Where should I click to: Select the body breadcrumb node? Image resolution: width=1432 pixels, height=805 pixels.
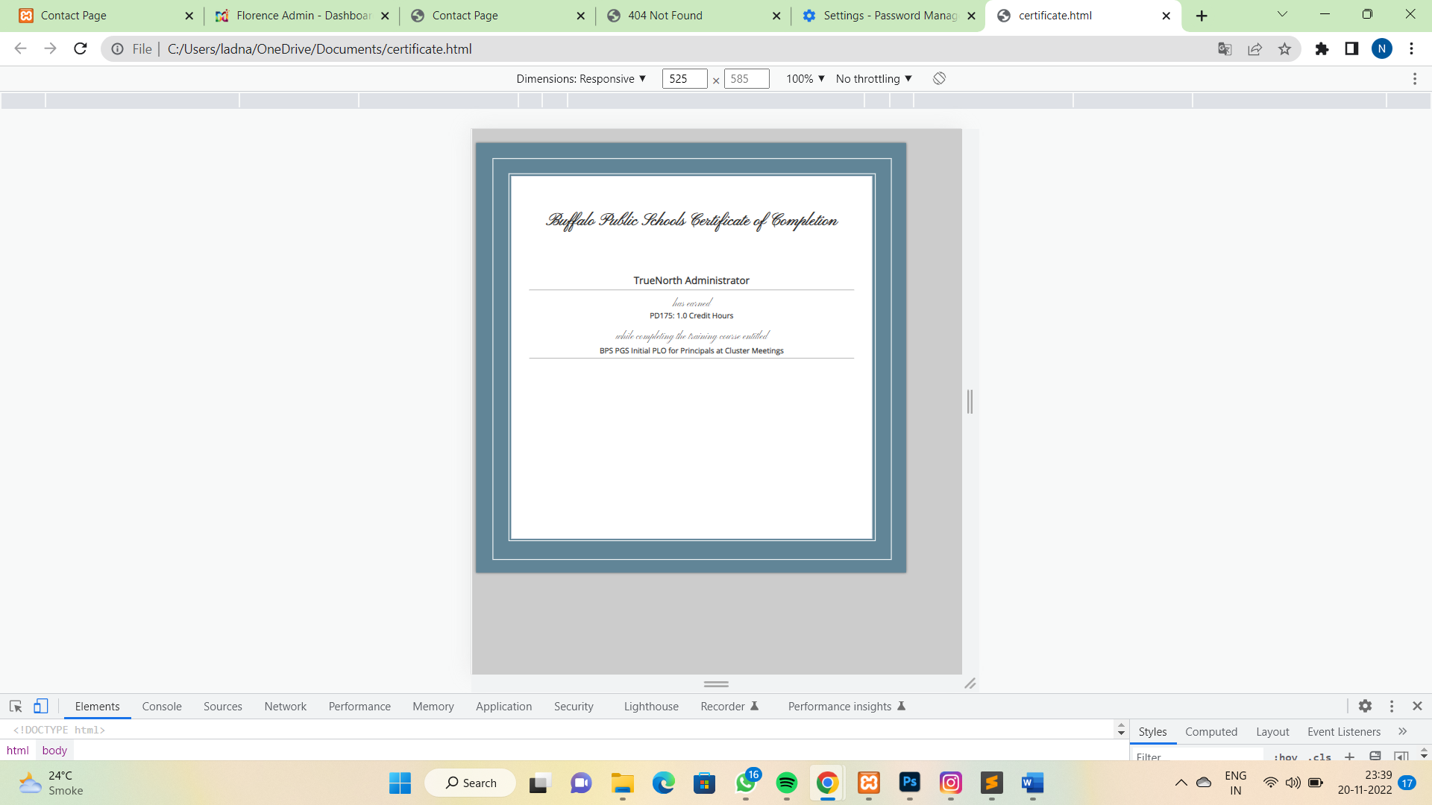[54, 750]
